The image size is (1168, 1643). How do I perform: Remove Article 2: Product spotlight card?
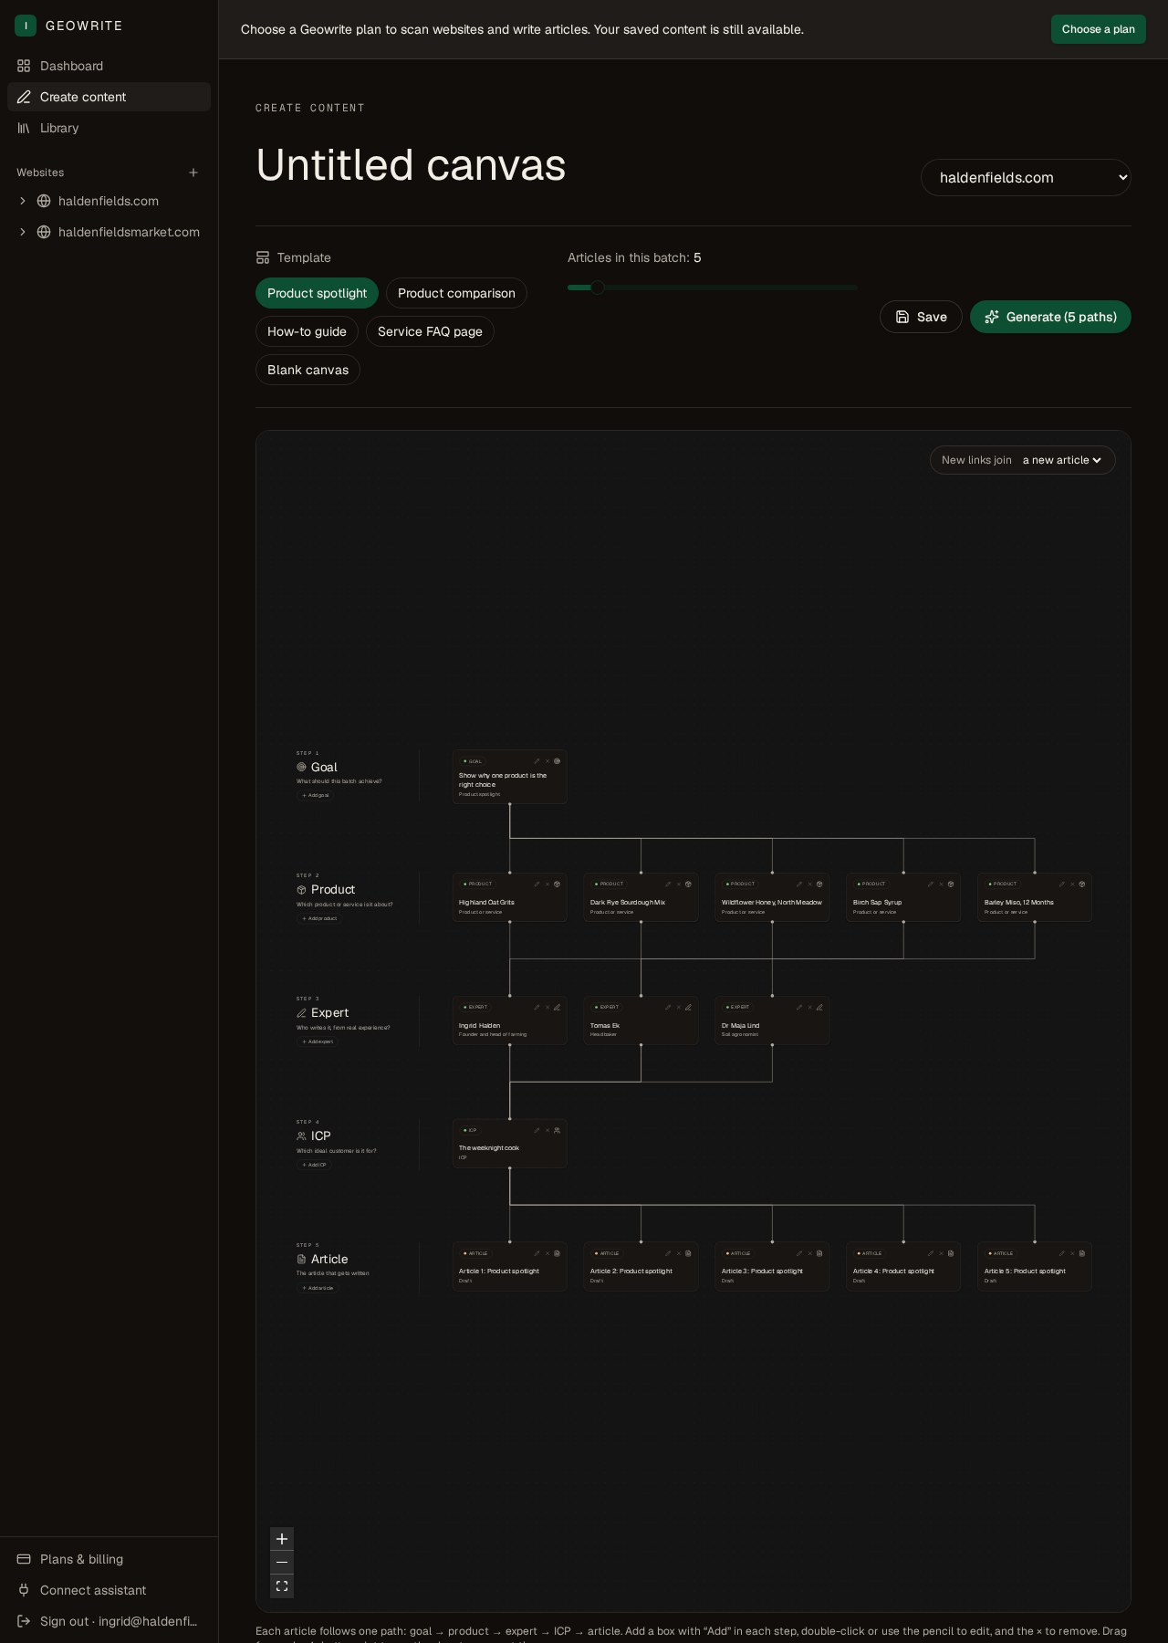click(x=679, y=1253)
